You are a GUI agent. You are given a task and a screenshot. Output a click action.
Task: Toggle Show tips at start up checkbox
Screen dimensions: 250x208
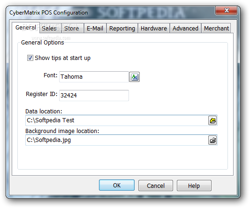click(30, 58)
